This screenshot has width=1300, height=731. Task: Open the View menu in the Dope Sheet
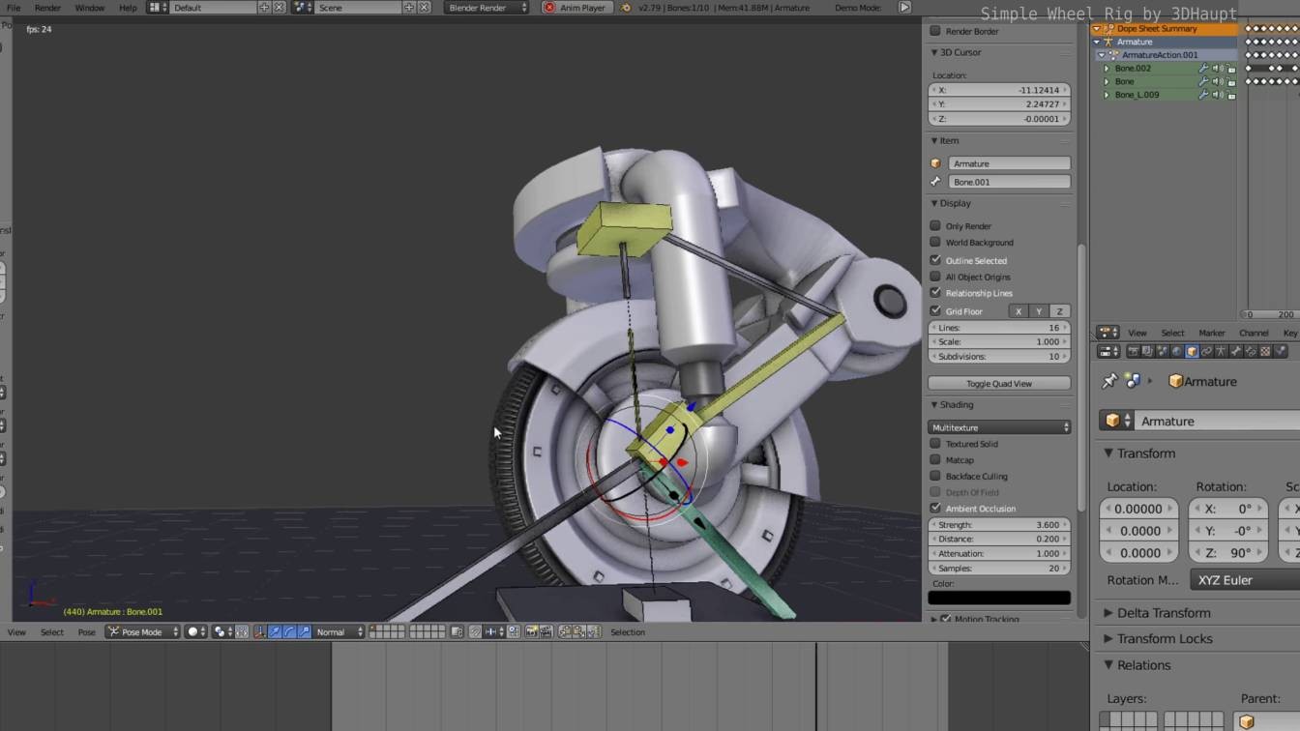[x=1137, y=333]
